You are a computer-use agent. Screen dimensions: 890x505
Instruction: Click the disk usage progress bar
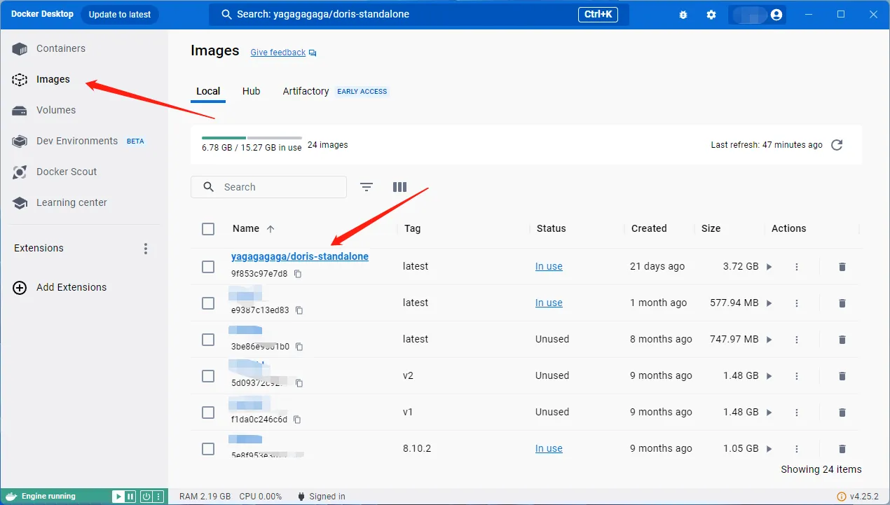click(x=252, y=138)
